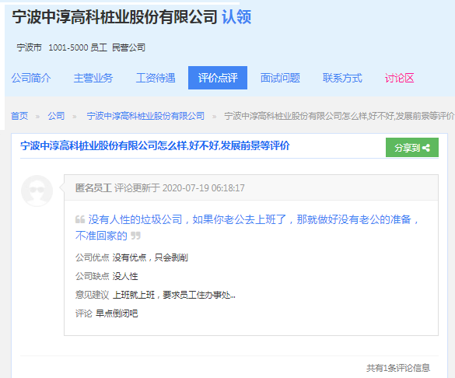Click the opening quotation mark icon
The width and height of the screenshot is (455, 378).
pos(80,219)
